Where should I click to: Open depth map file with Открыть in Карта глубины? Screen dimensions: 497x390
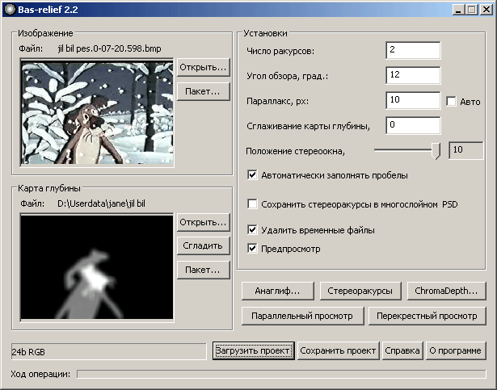click(x=203, y=222)
